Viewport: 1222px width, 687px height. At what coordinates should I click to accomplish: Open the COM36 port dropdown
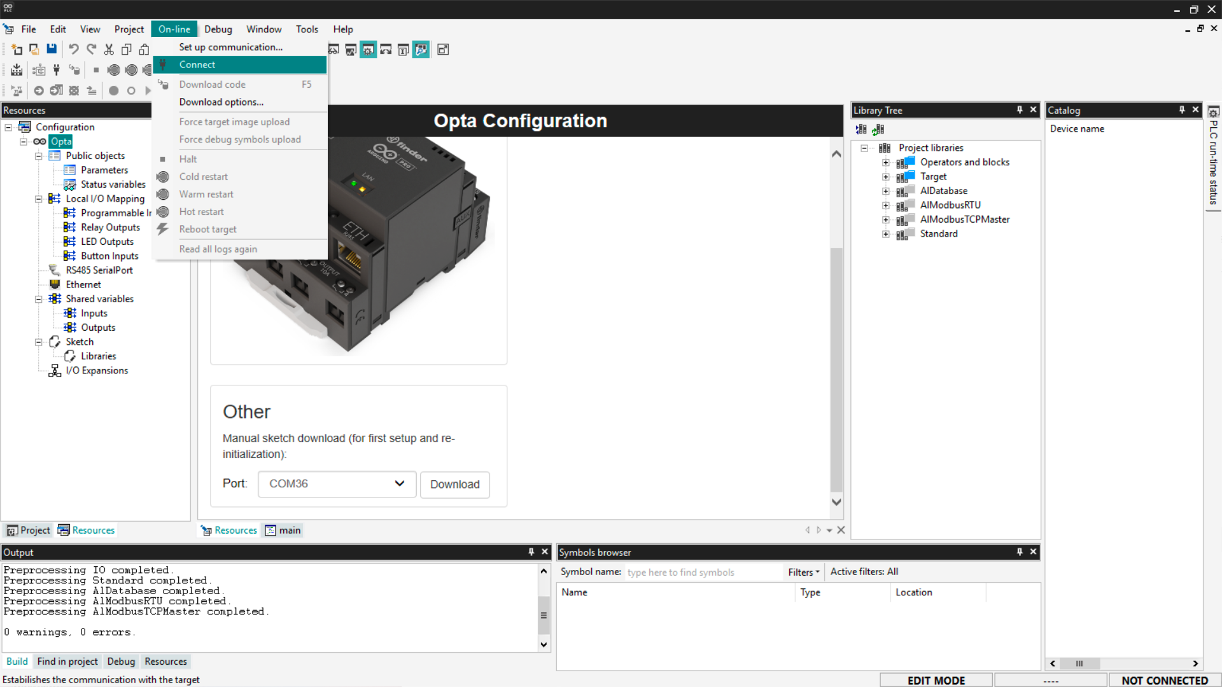pyautogui.click(x=337, y=484)
